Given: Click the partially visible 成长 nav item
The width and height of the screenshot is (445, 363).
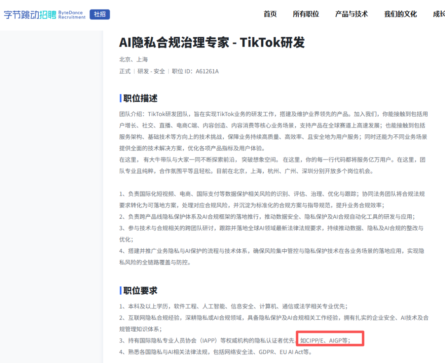Looking at the screenshot, I should [x=439, y=14].
